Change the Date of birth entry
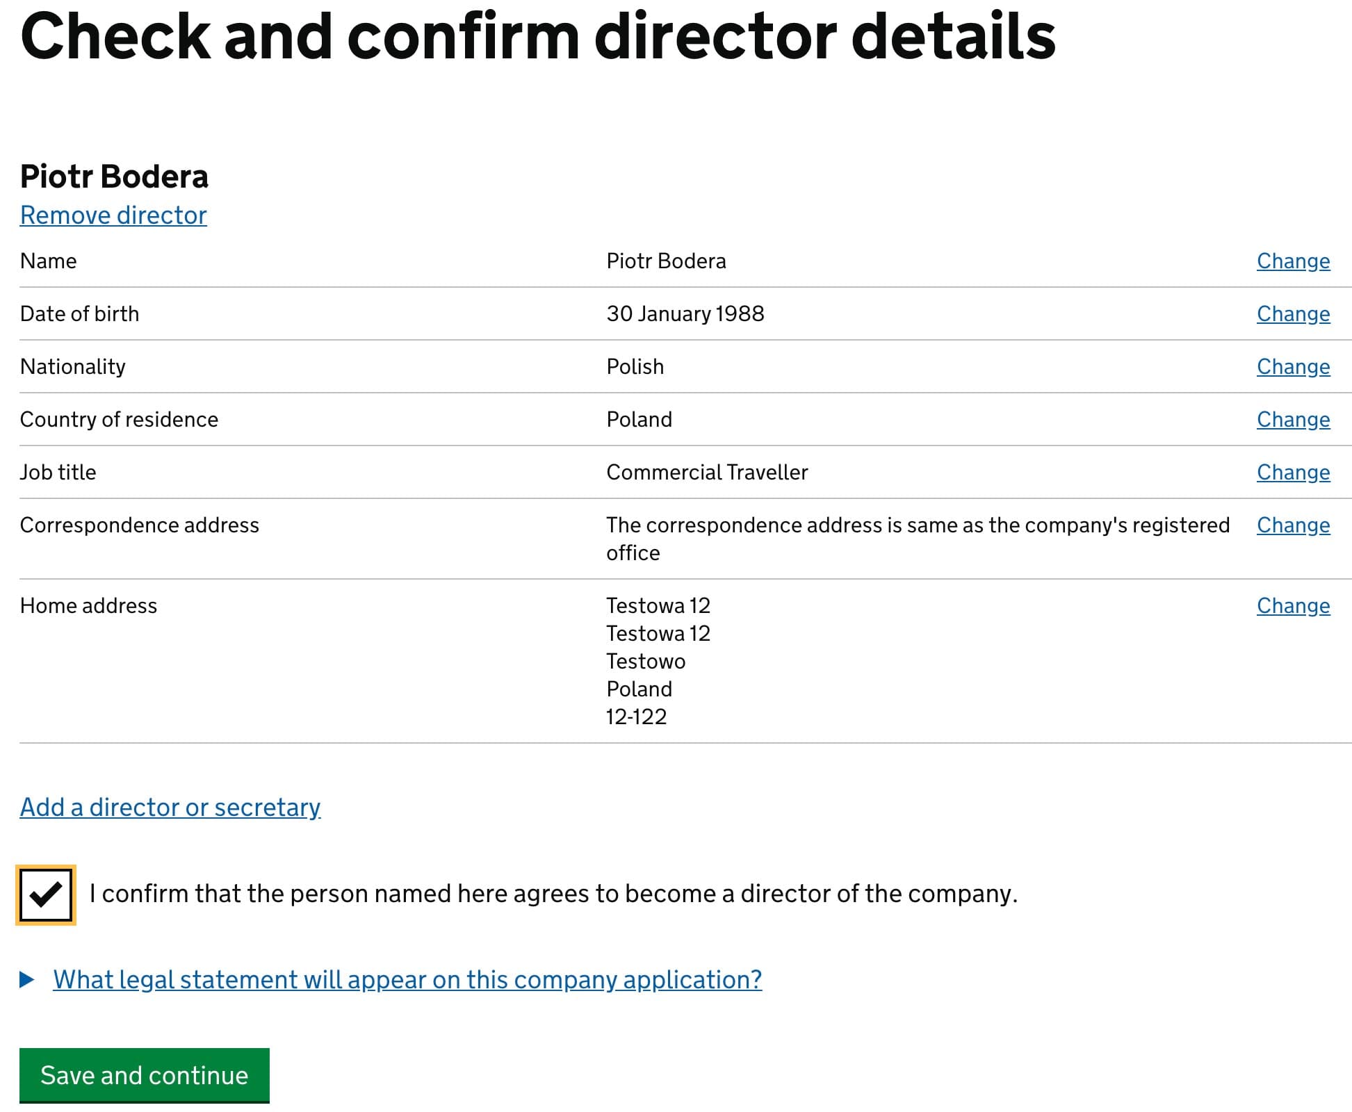 (x=1293, y=314)
